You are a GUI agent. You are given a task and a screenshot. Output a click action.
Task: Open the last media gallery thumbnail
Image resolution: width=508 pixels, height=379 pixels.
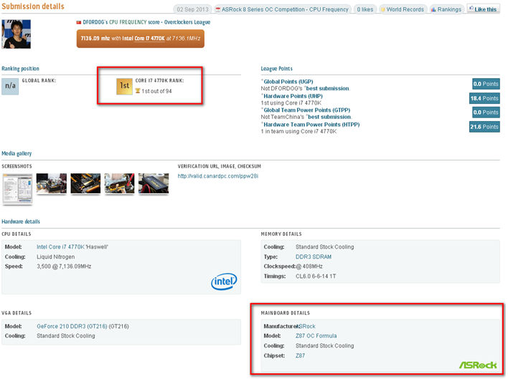pyautogui.click(x=154, y=183)
